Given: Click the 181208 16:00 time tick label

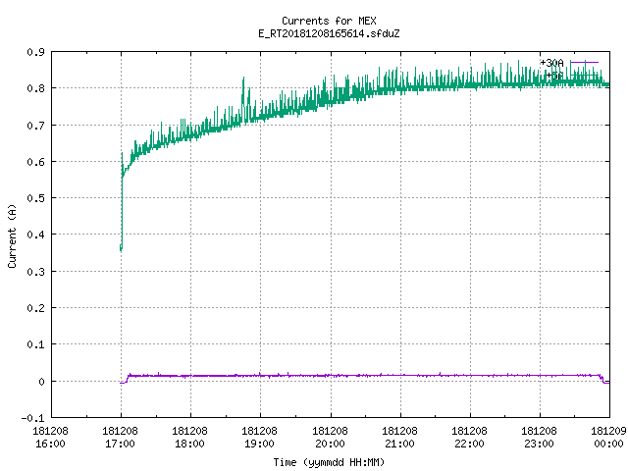Looking at the screenshot, I should point(50,438).
